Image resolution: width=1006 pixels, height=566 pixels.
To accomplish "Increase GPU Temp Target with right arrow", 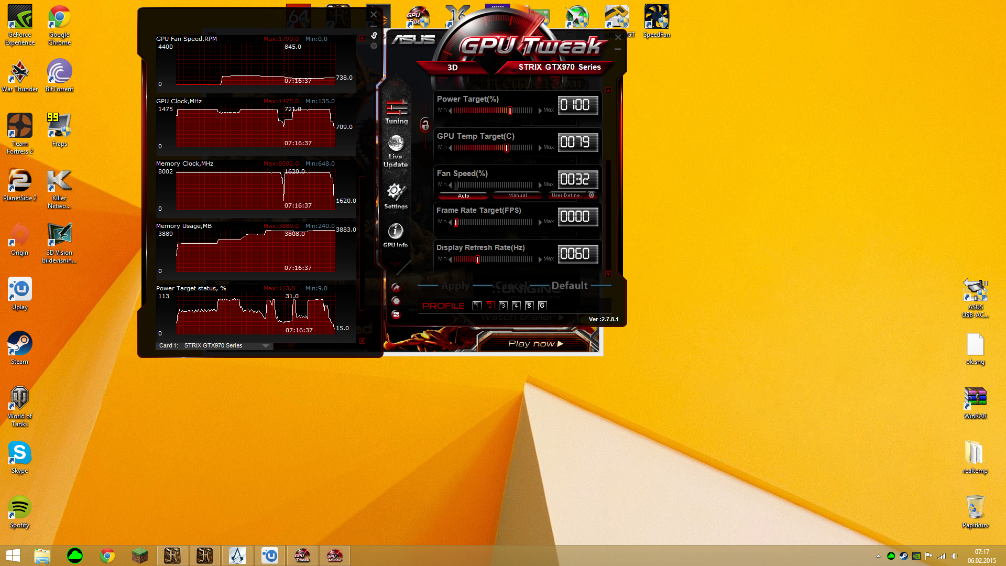I will (x=540, y=148).
